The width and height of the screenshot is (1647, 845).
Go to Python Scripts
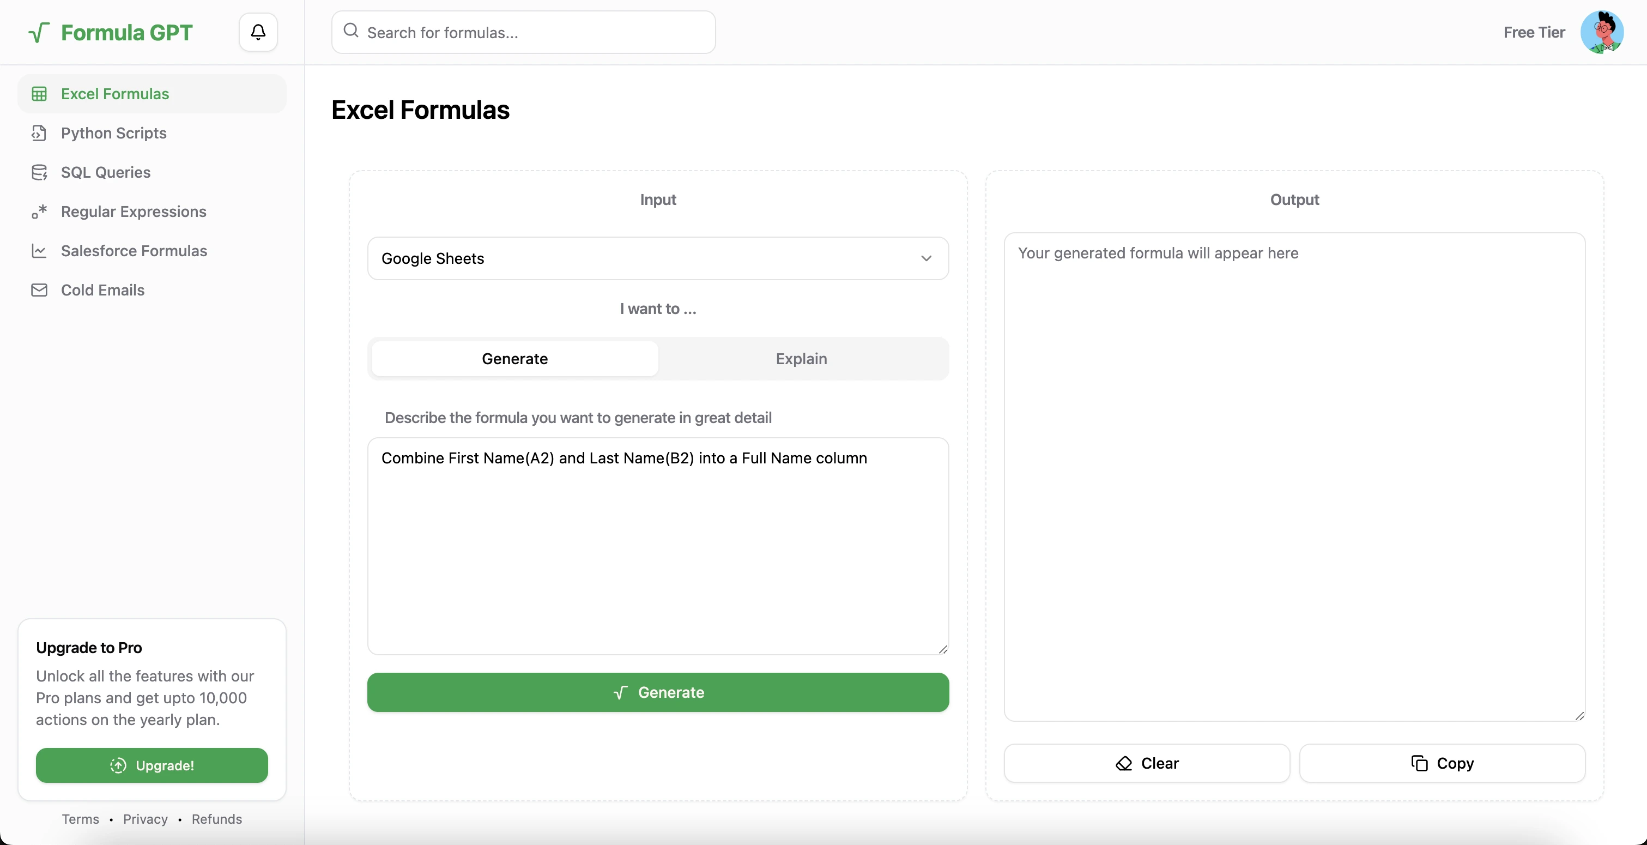(x=152, y=133)
